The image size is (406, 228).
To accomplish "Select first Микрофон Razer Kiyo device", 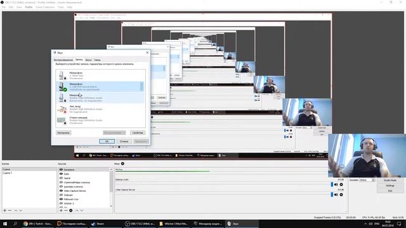I will tap(100, 75).
